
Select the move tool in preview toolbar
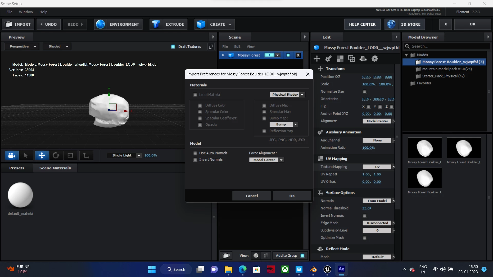[x=42, y=155]
